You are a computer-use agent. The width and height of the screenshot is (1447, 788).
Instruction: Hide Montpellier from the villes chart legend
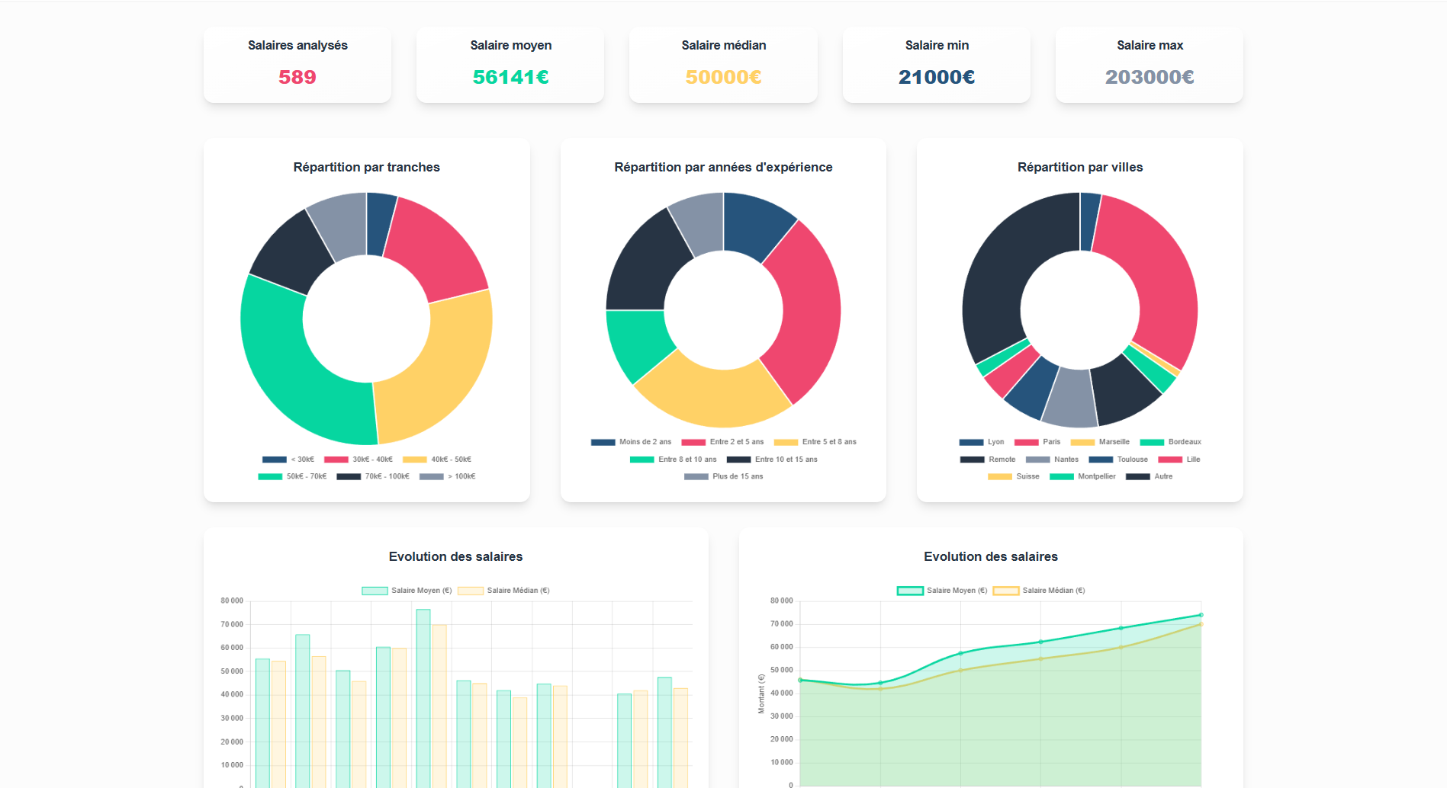1082,476
